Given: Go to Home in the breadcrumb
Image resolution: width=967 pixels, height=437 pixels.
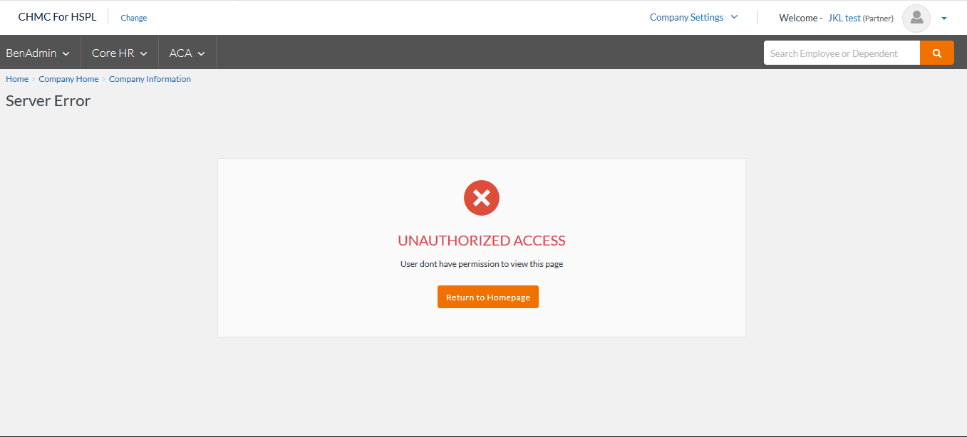Looking at the screenshot, I should (17, 79).
